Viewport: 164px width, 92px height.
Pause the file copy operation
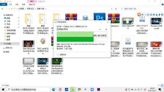(100, 29)
